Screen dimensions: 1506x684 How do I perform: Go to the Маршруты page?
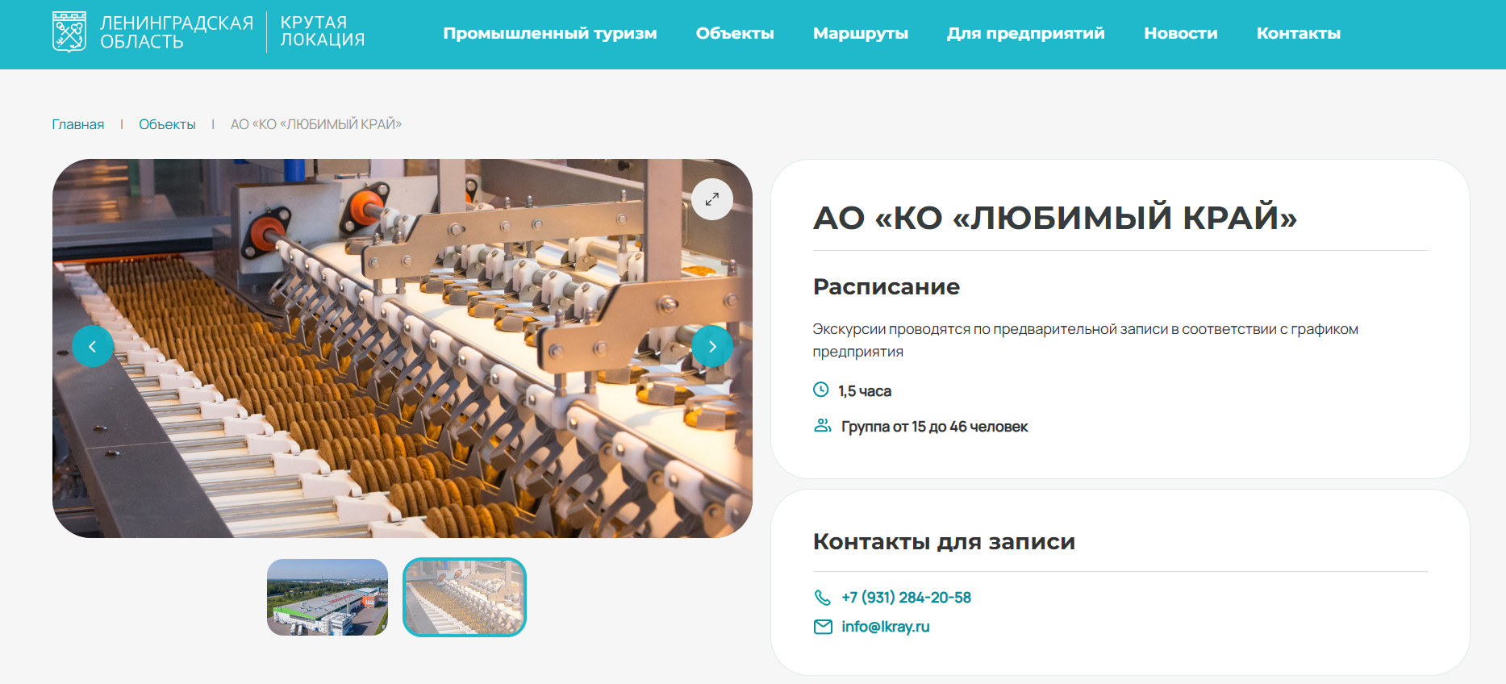click(x=860, y=34)
